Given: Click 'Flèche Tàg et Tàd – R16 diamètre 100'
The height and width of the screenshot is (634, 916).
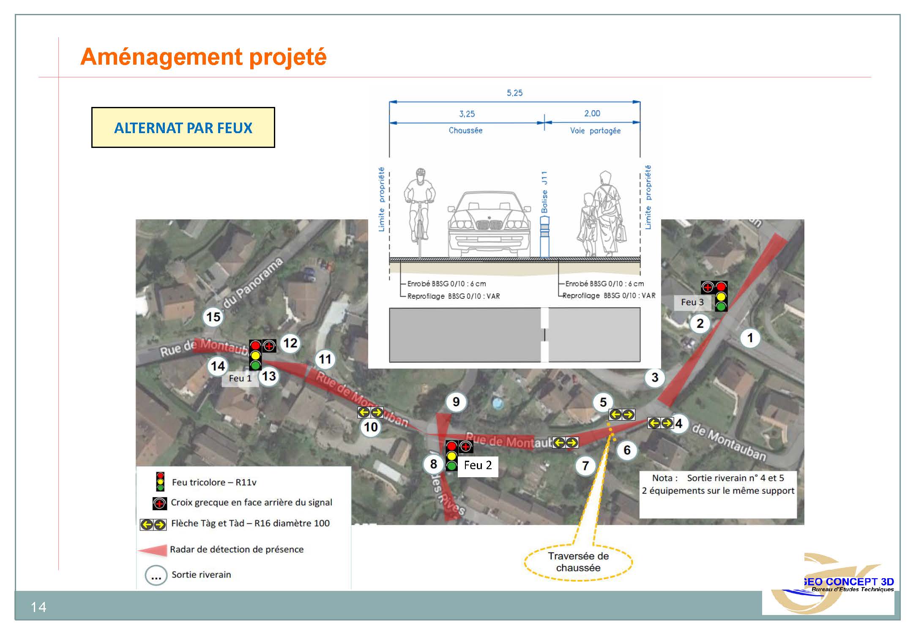Looking at the screenshot, I should [x=250, y=523].
